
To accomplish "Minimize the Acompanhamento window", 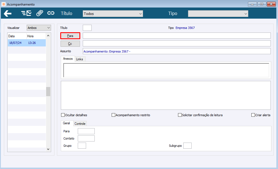I will click(x=252, y=4).
